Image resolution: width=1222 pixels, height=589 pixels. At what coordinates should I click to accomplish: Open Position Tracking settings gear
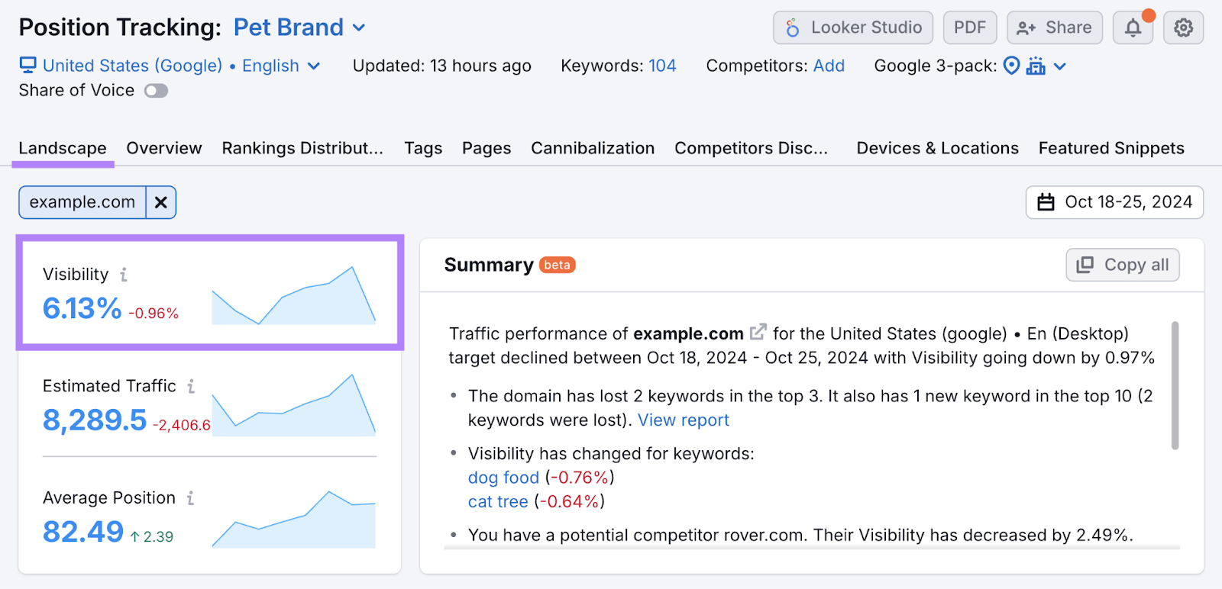[x=1183, y=27]
